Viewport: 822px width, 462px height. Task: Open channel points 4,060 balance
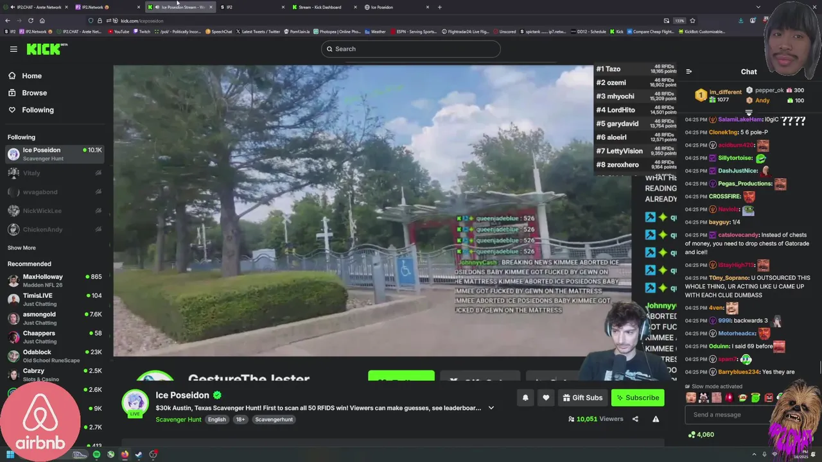[701, 434]
